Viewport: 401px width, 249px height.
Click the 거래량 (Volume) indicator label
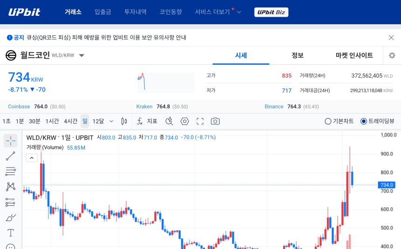pyautogui.click(x=45, y=148)
